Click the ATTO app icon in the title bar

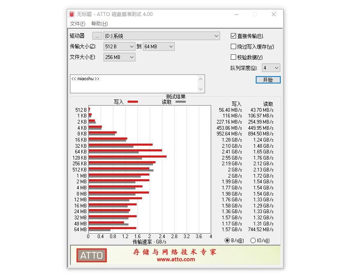pyautogui.click(x=72, y=14)
